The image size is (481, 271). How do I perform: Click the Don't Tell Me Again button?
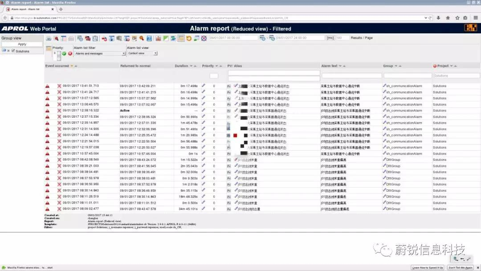[461, 267]
